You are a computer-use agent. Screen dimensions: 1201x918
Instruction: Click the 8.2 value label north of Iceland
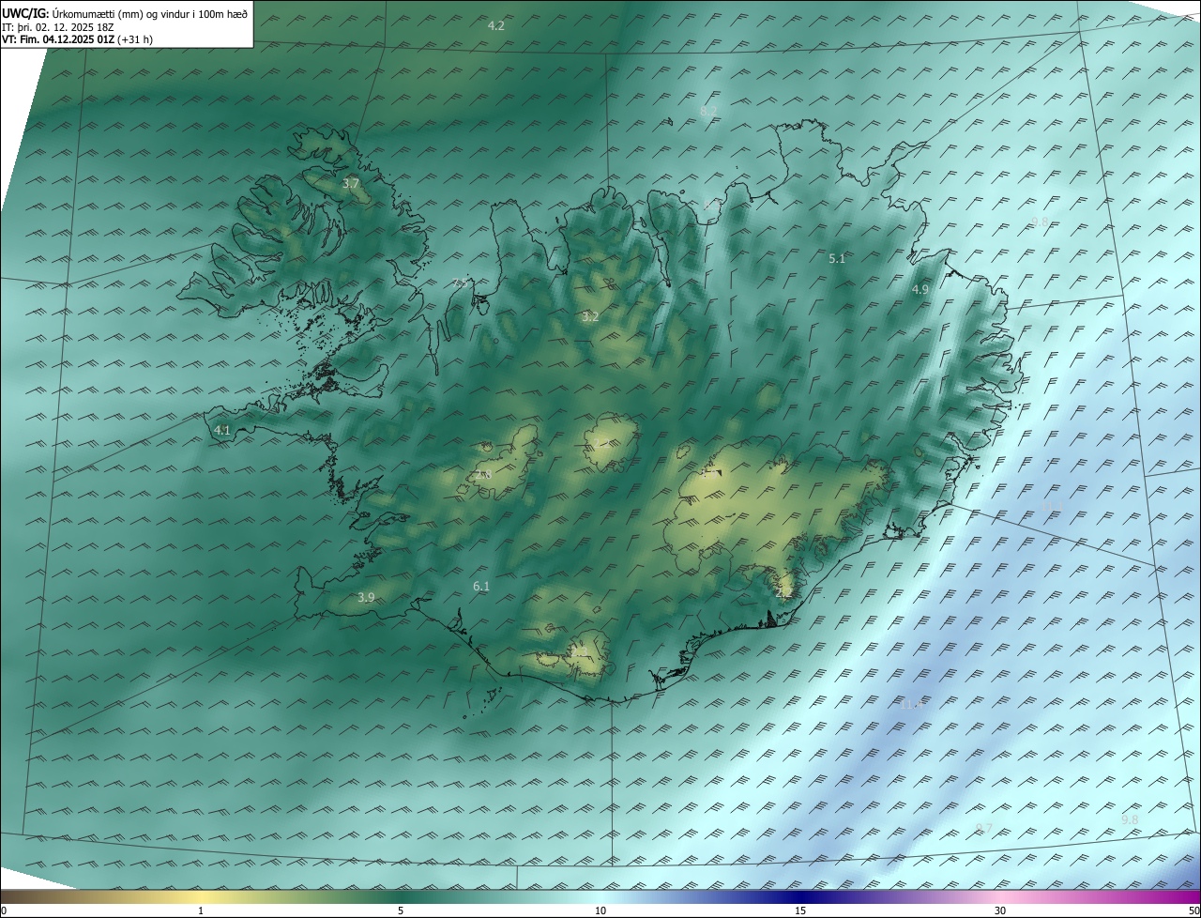click(708, 111)
